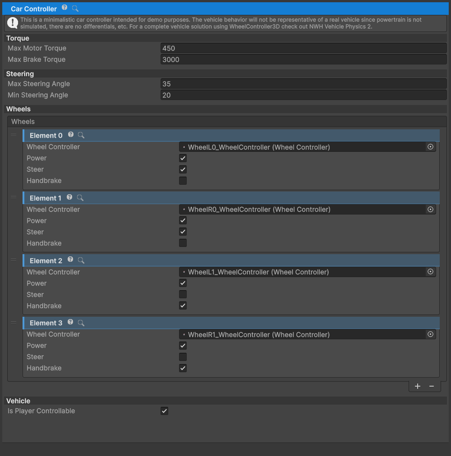
Task: Click the Steering section heading
Action: [20, 74]
